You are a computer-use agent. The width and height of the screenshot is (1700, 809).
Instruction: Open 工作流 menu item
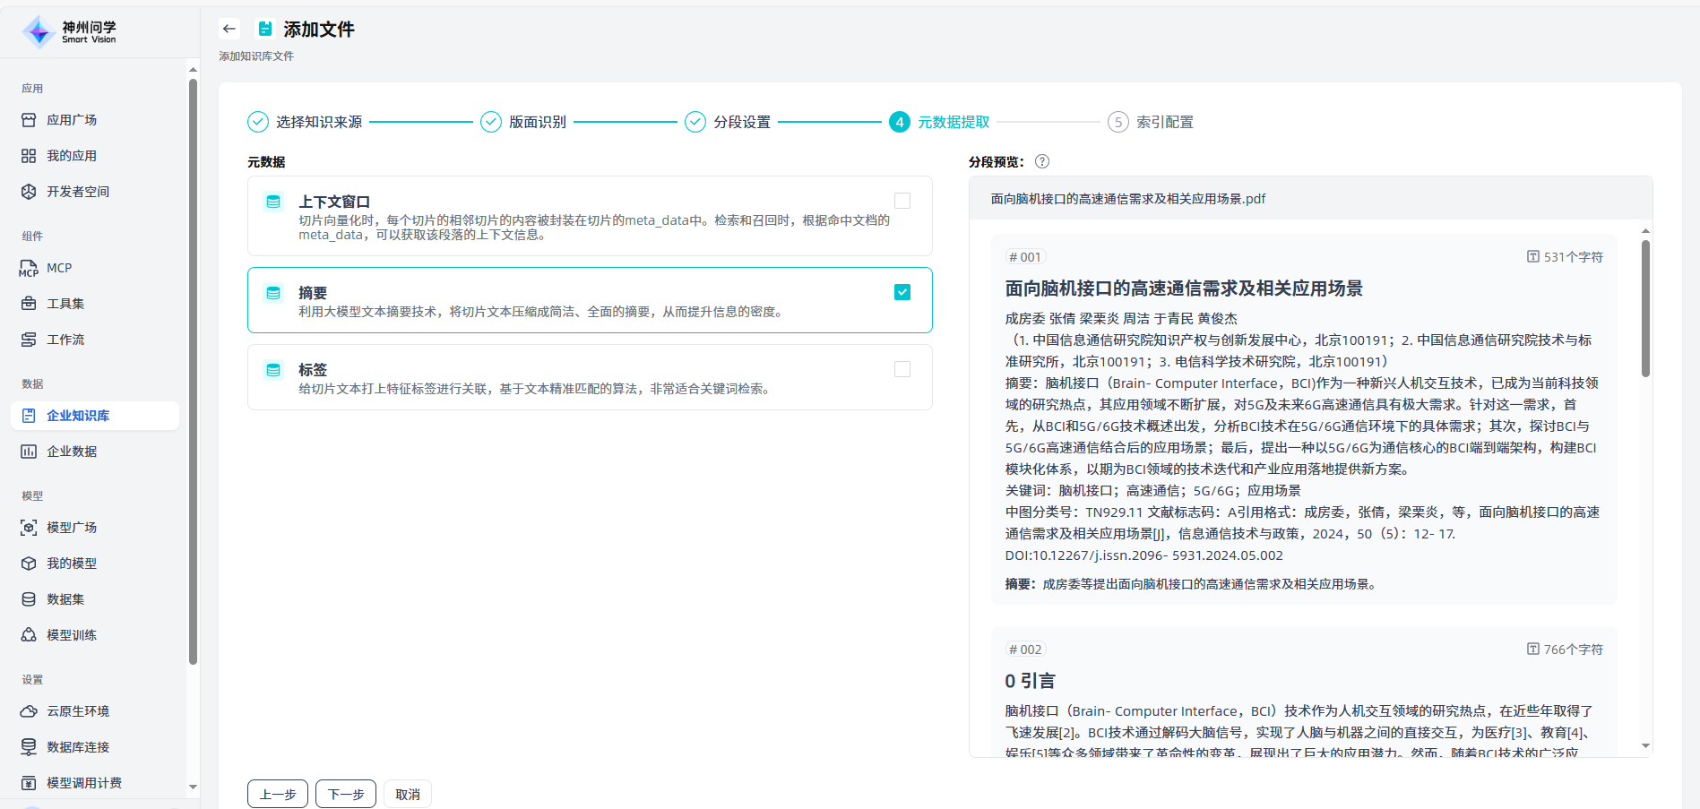[65, 340]
